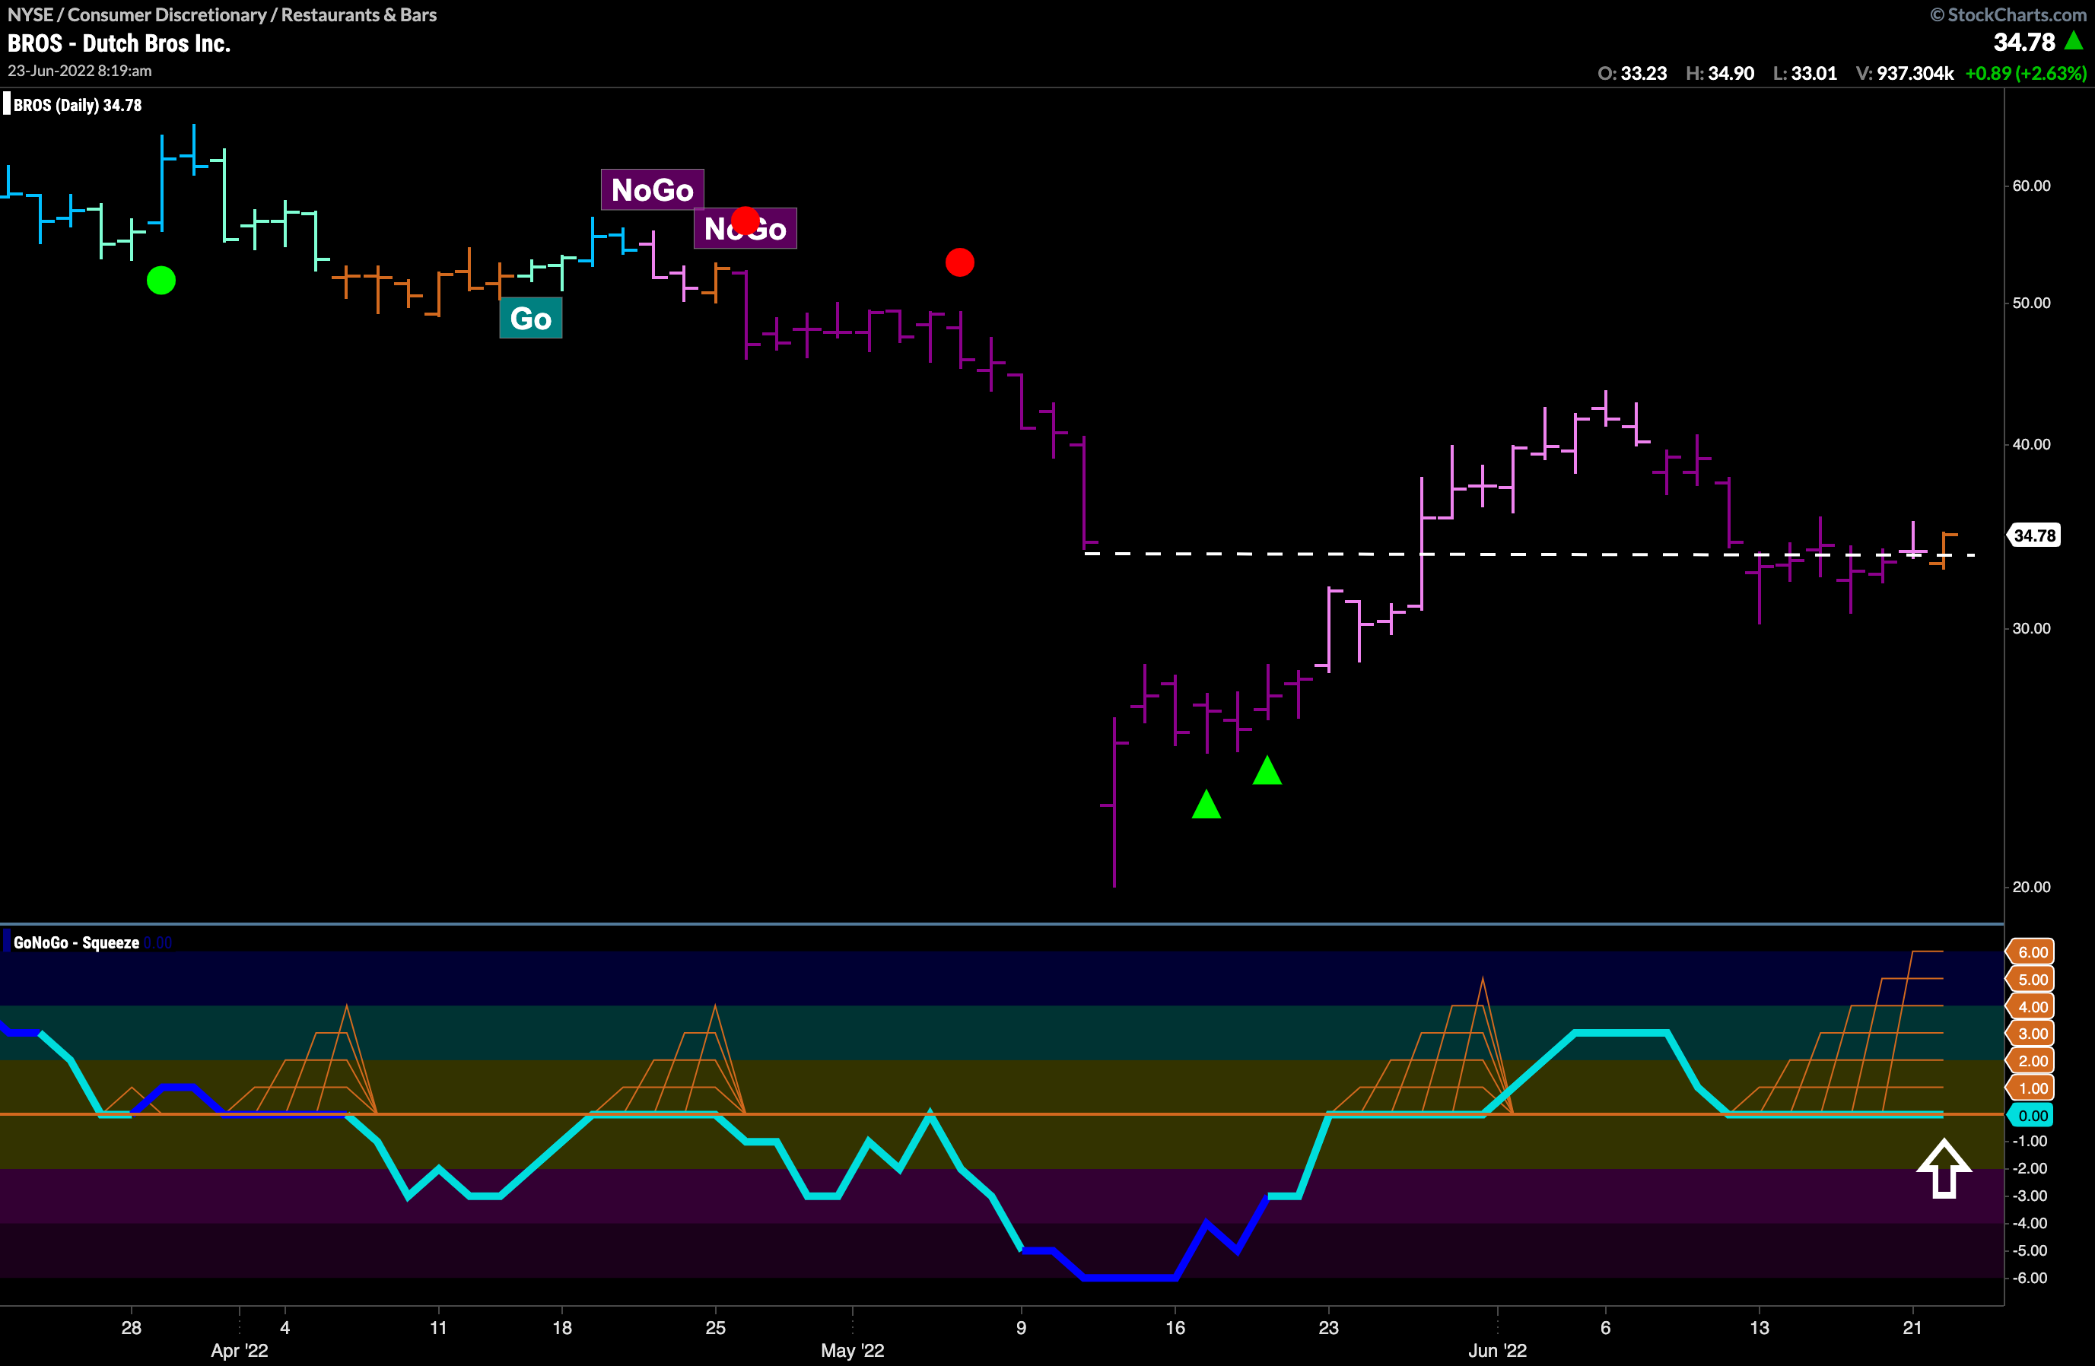Click the NYSE sector breadcrumb text
The height and width of the screenshot is (1366, 2095).
click(x=222, y=14)
